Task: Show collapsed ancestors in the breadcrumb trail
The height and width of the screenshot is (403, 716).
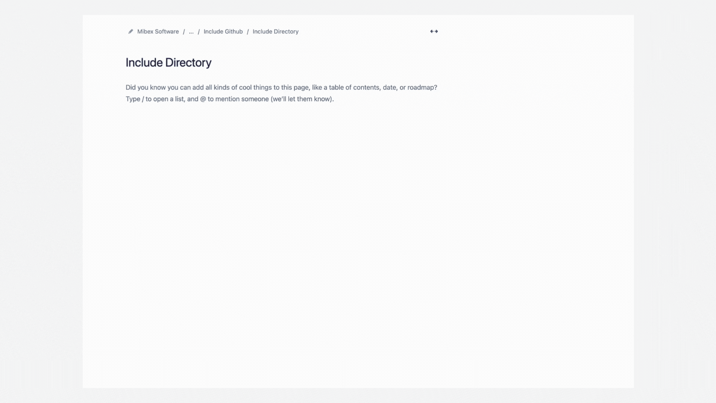Action: pos(191,31)
